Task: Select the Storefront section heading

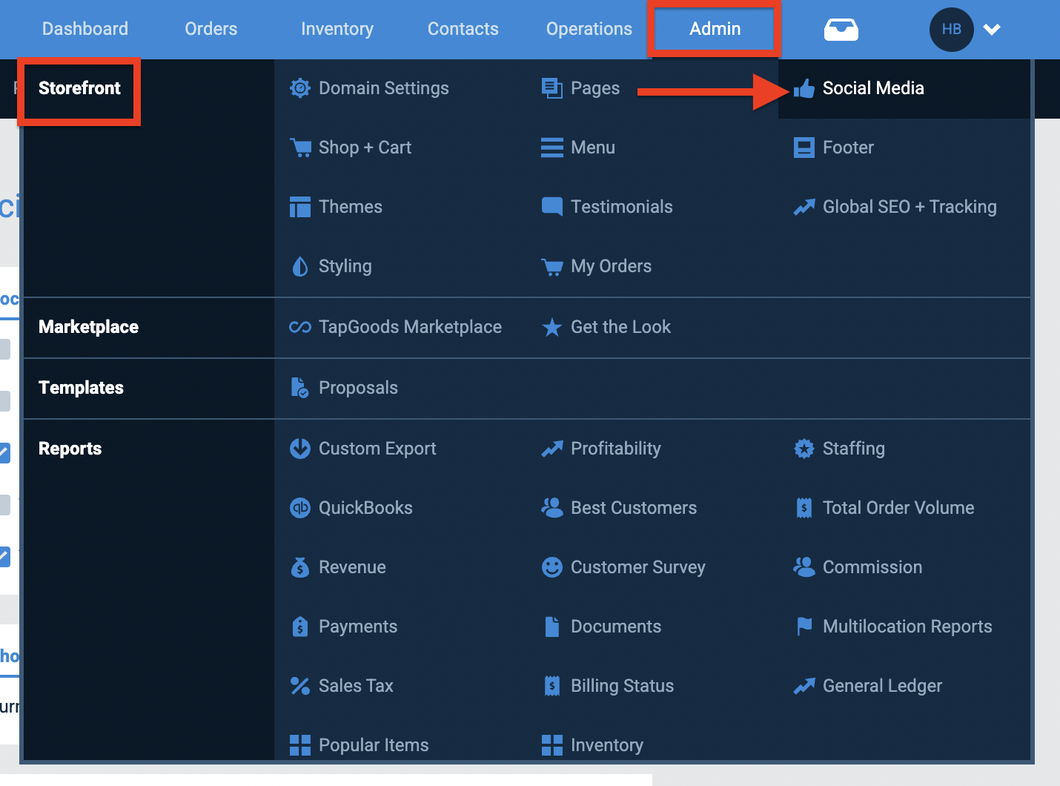Action: point(79,88)
